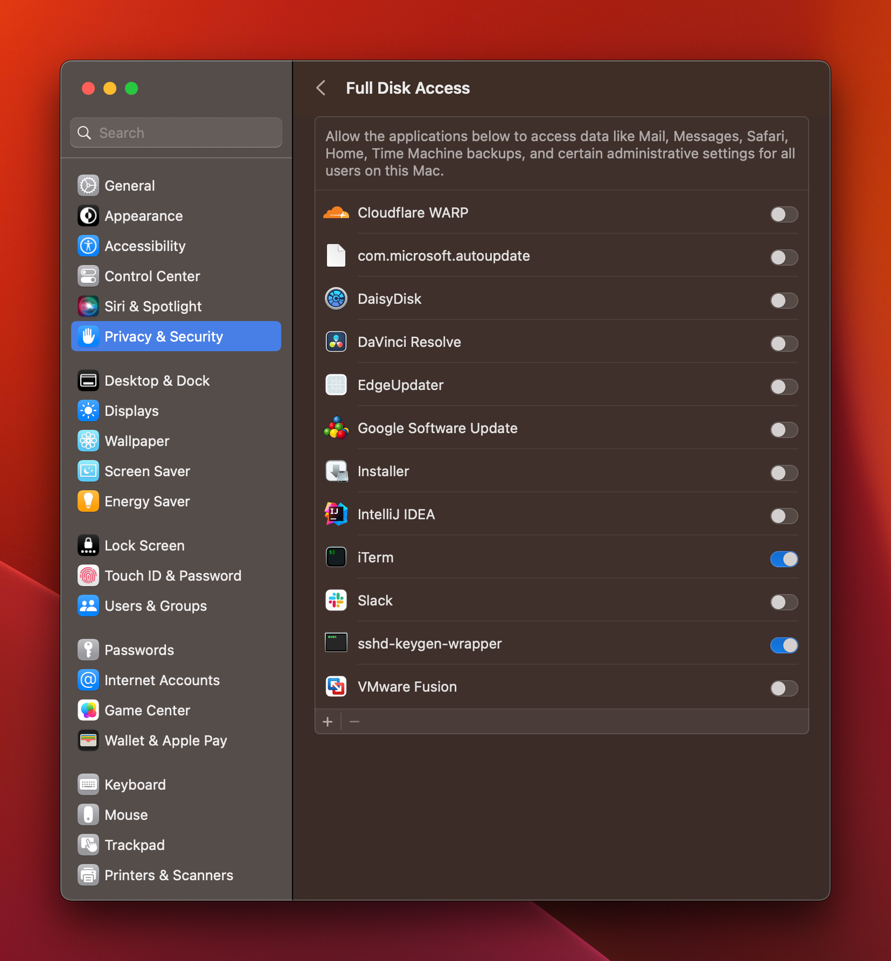Click the plus button to add an app
The height and width of the screenshot is (961, 891).
tap(328, 721)
